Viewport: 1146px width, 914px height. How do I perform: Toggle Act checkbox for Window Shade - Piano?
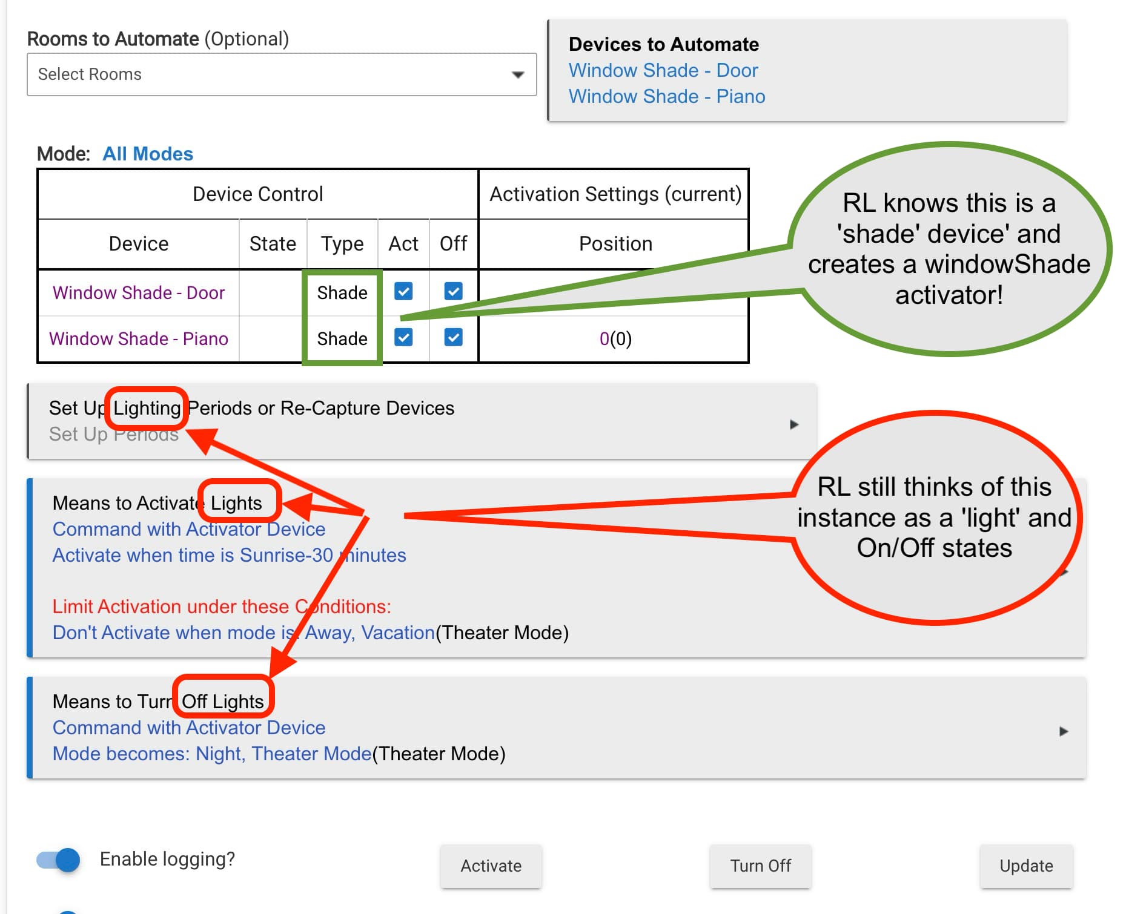403,337
